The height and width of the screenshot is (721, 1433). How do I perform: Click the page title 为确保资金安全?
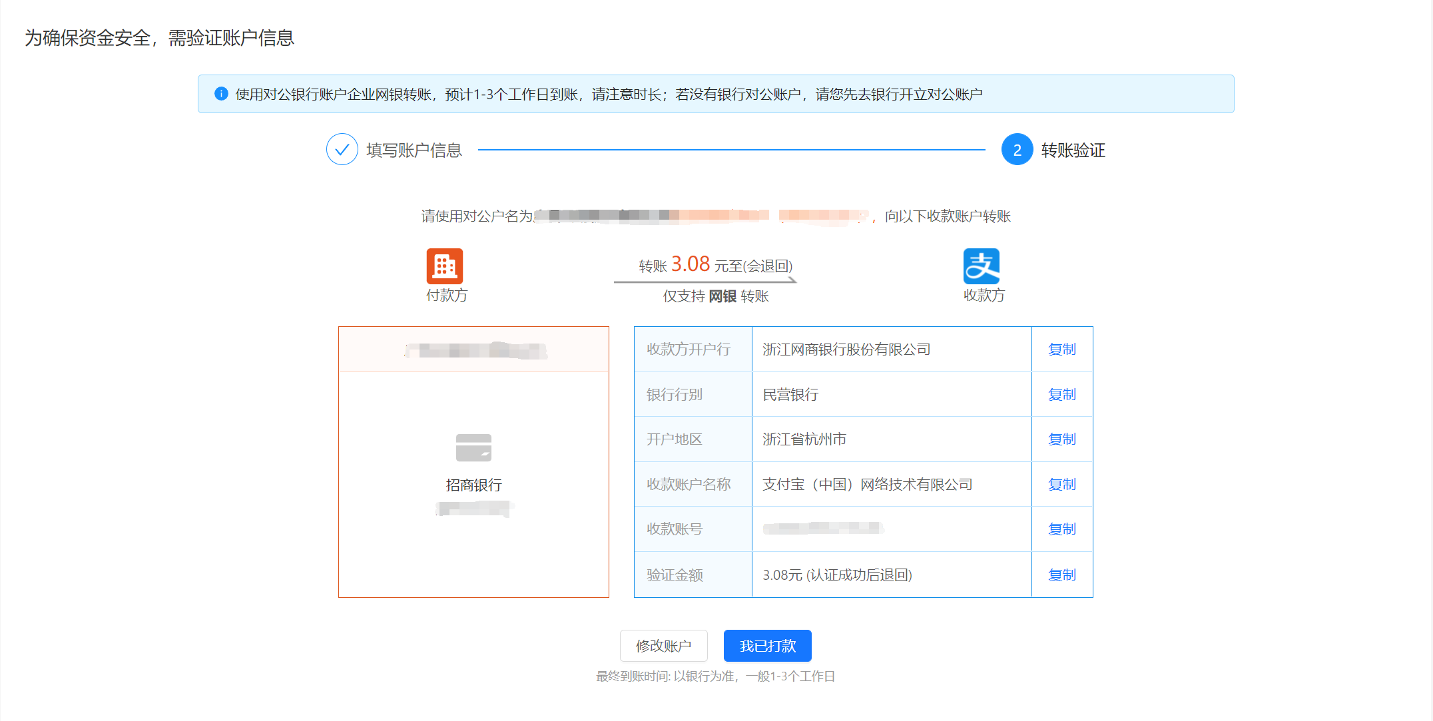tap(159, 38)
